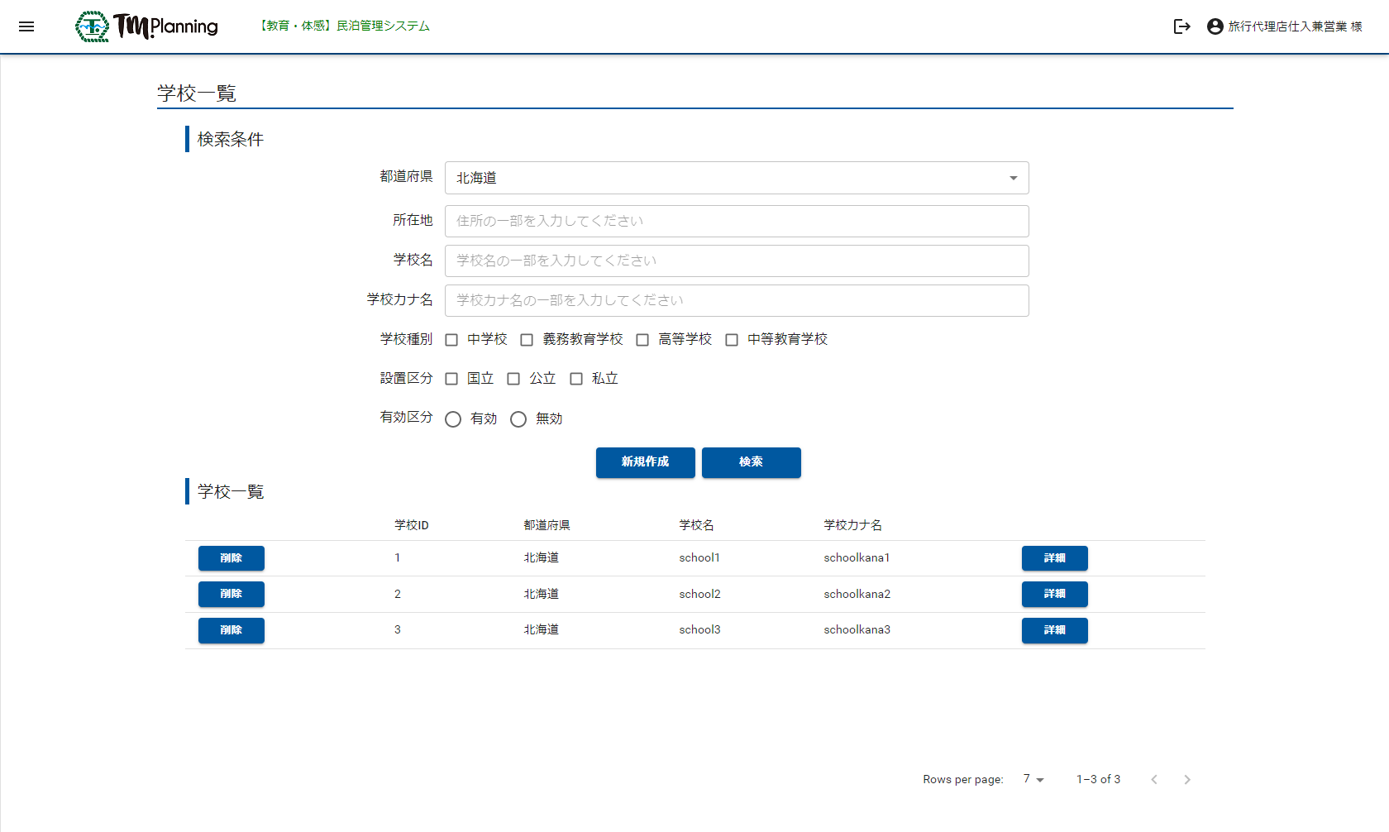Click the TM Planning logo
This screenshot has width=1389, height=832.
click(147, 26)
